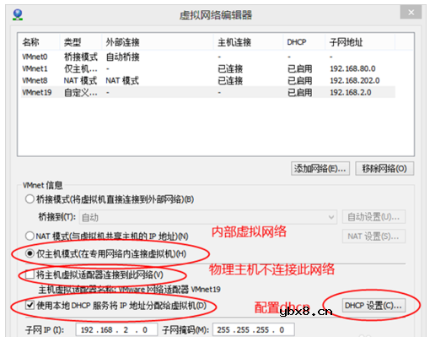Open DHCP 设置(C)... dialog
This screenshot has height=337, width=430.
click(374, 306)
